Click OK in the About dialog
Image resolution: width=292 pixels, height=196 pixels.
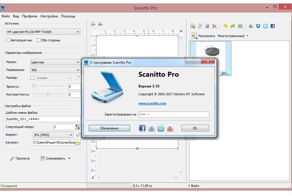pos(195,128)
